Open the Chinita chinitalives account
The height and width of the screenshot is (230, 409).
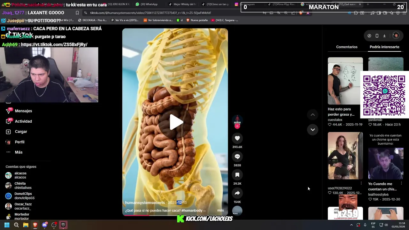point(19,186)
